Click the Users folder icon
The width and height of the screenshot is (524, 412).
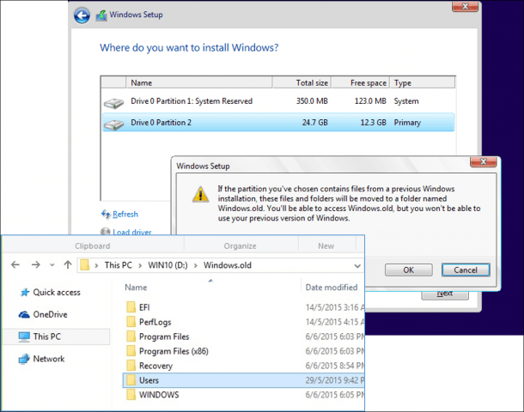pos(131,380)
